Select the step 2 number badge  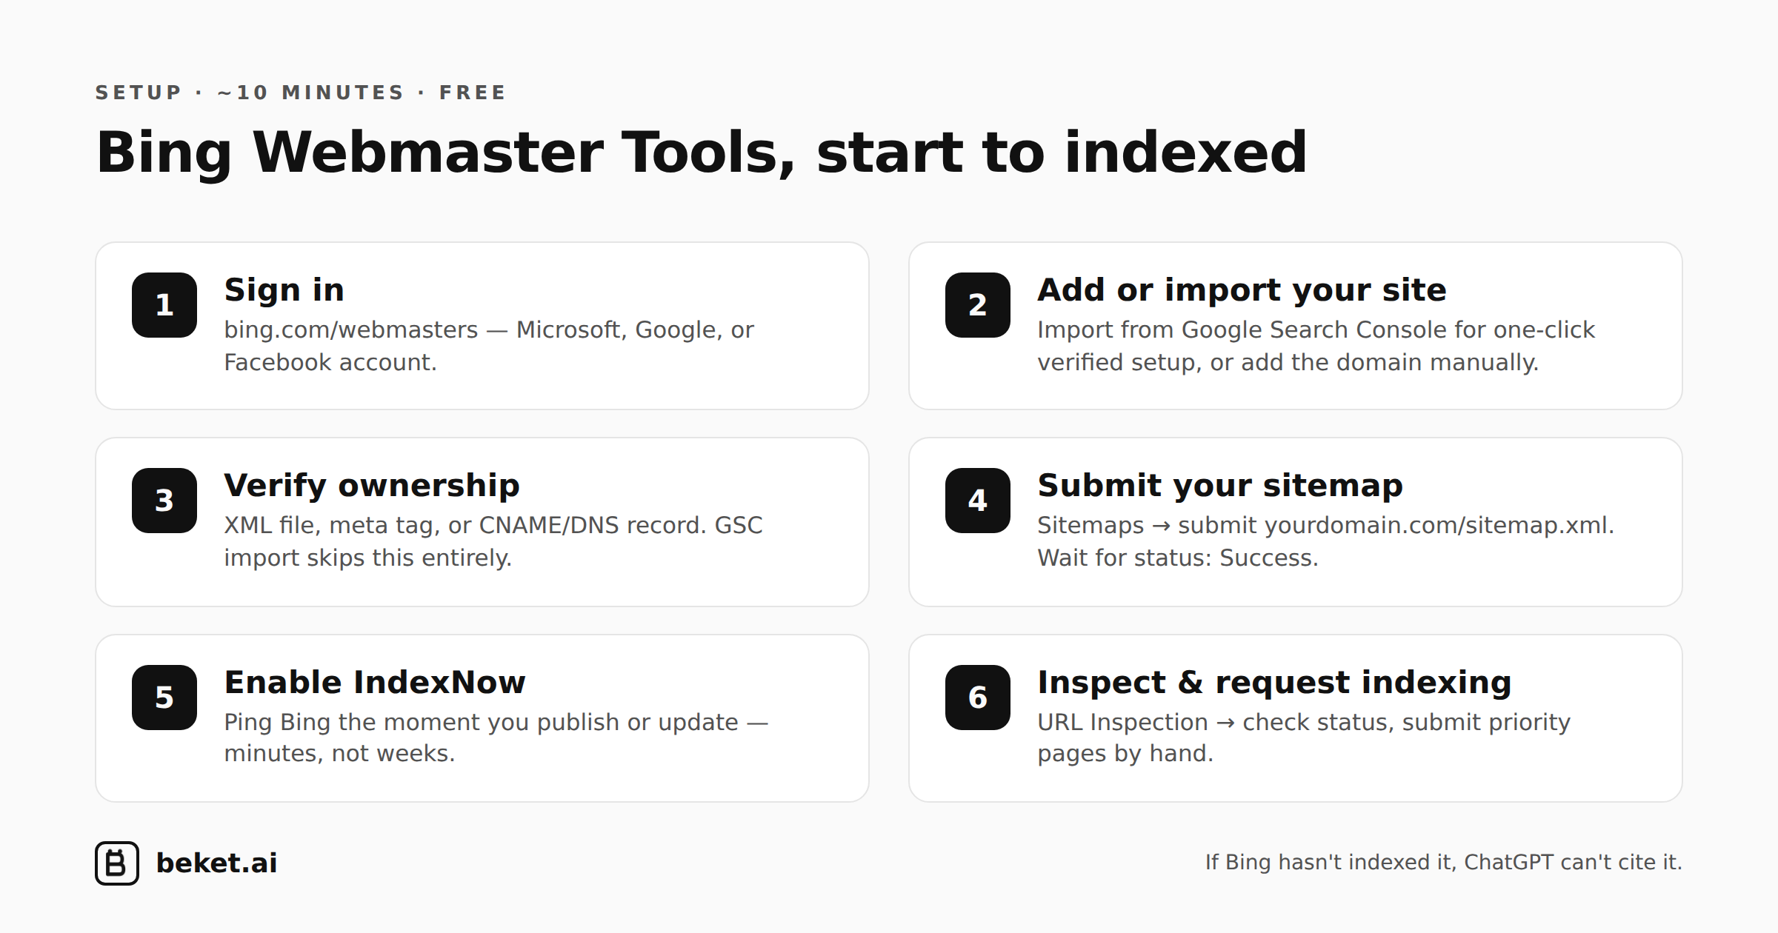pyautogui.click(x=978, y=305)
